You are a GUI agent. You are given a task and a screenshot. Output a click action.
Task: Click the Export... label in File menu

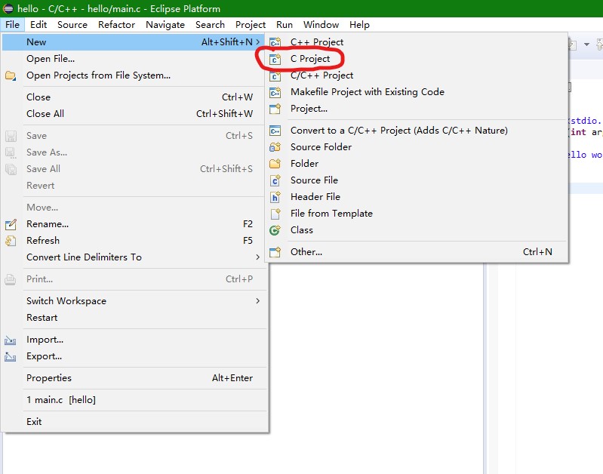point(45,357)
